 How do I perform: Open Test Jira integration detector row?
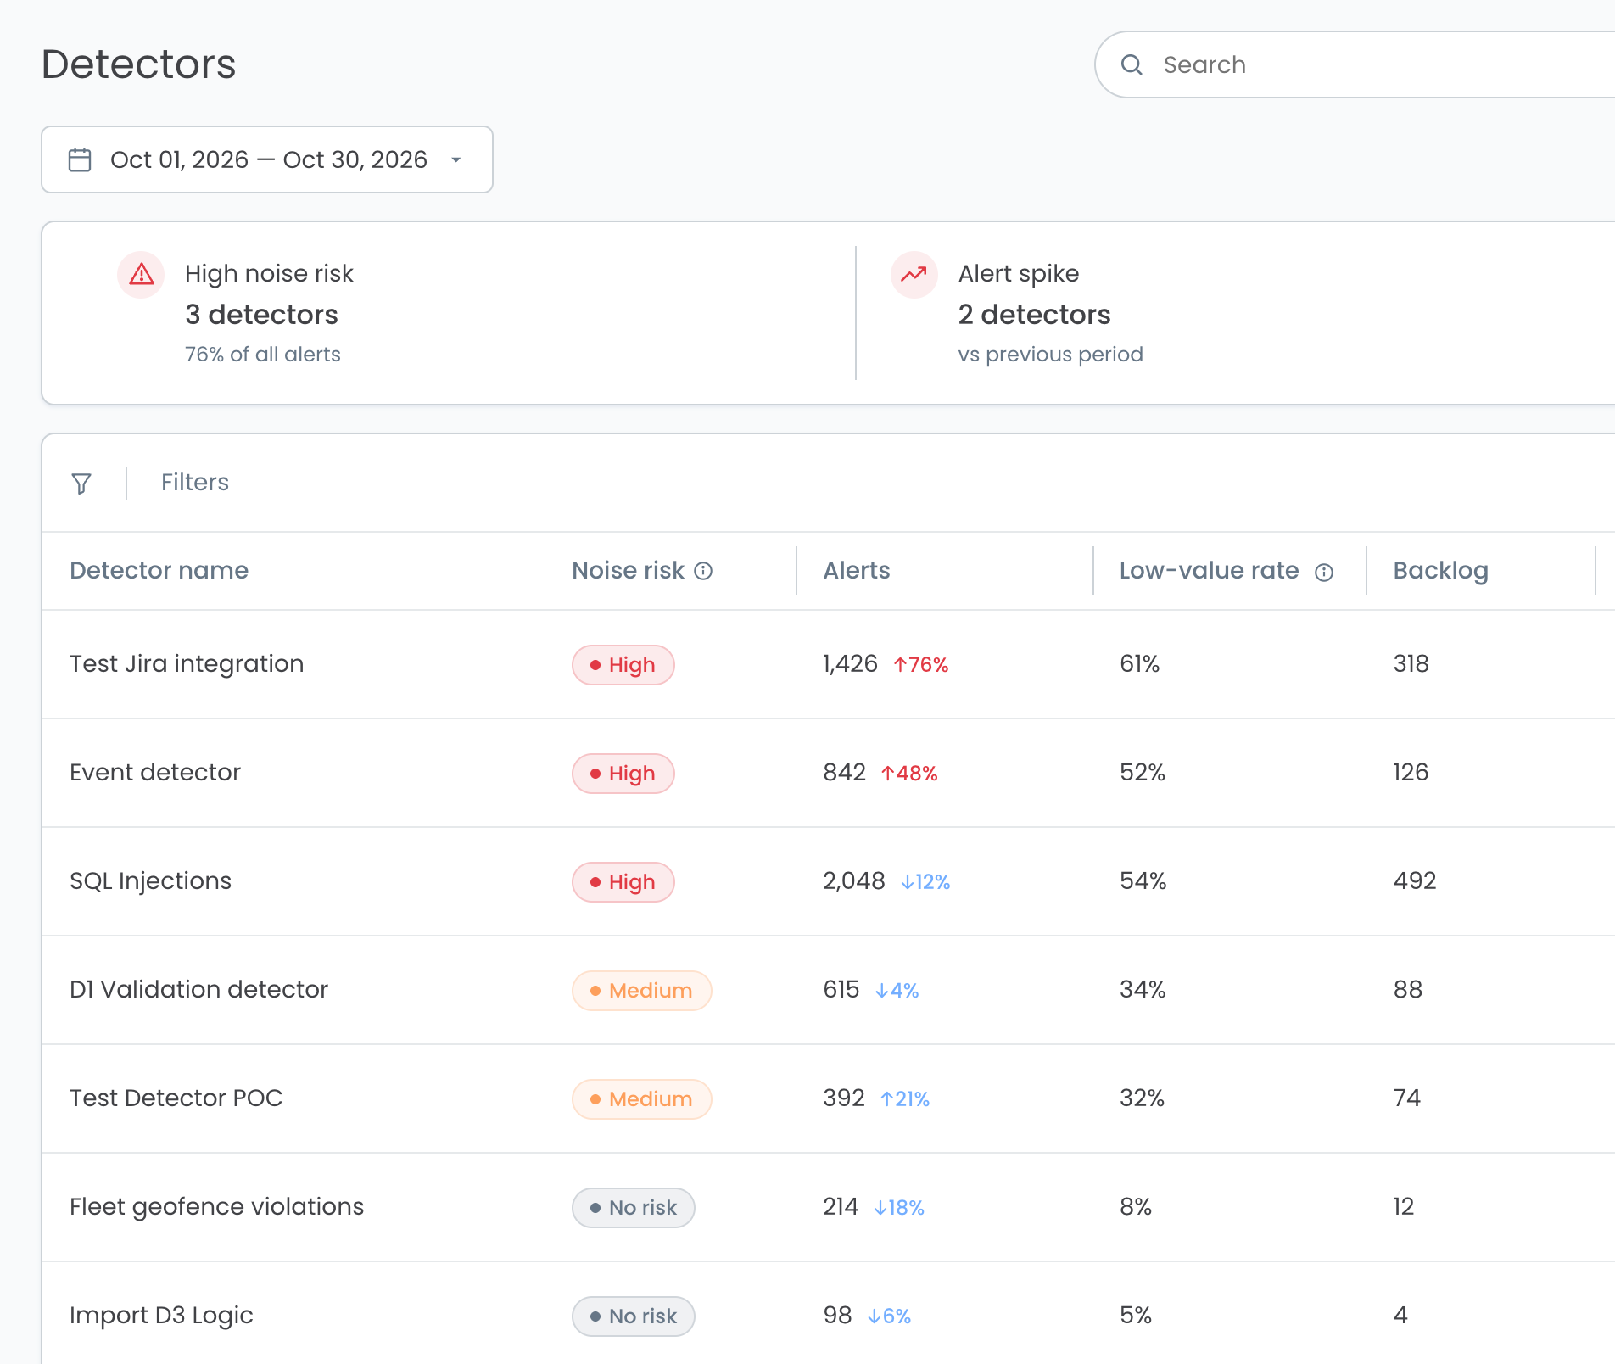click(828, 664)
